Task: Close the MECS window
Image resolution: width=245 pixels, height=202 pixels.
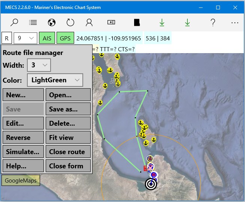Action: [x=235, y=7]
